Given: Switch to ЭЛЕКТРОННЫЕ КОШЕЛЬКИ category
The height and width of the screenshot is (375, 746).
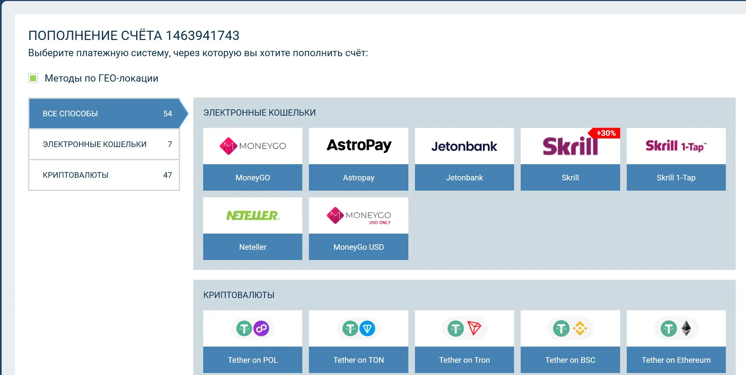Looking at the screenshot, I should tap(104, 144).
